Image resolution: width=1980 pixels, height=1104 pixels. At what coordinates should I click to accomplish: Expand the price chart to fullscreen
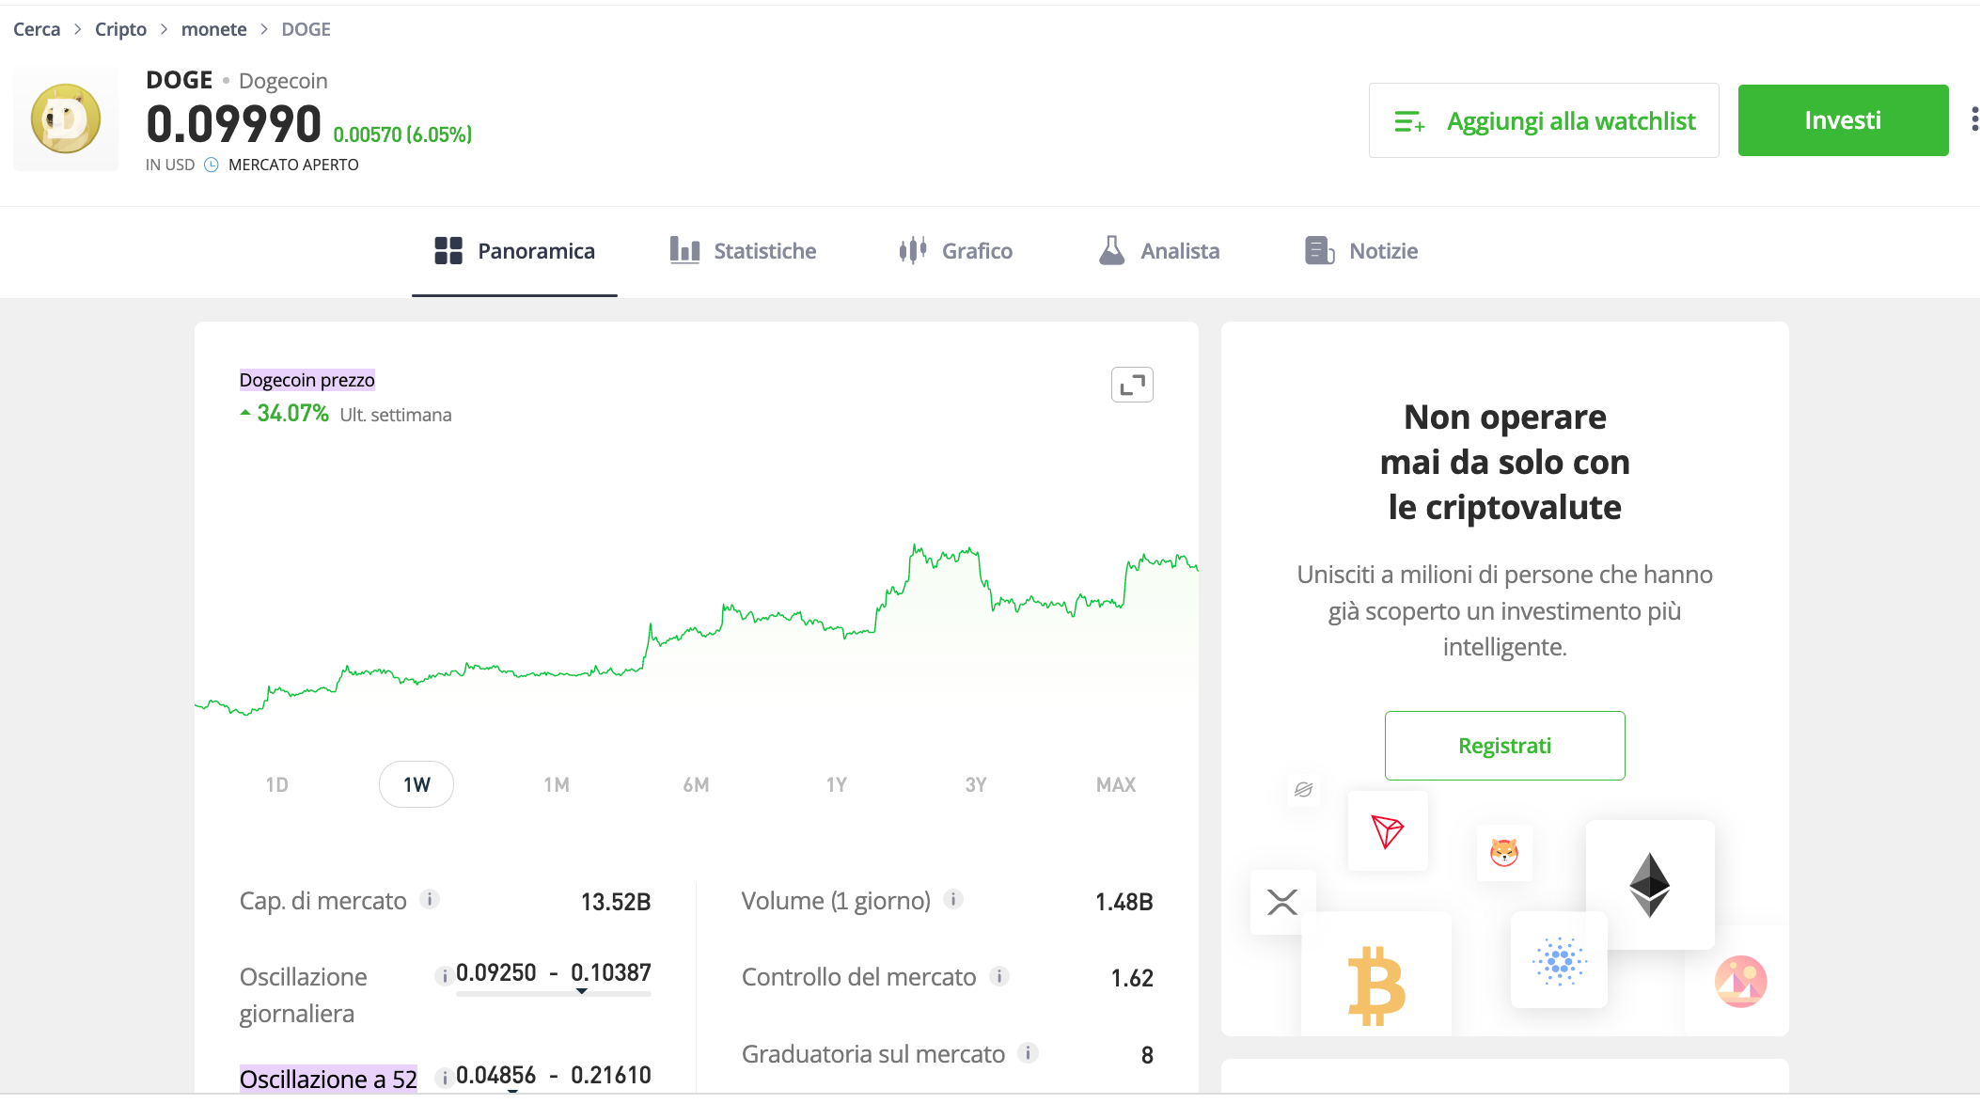point(1132,385)
